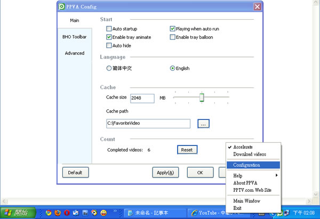
Task: Click the Cache path text field
Action: pyautogui.click(x=148, y=124)
